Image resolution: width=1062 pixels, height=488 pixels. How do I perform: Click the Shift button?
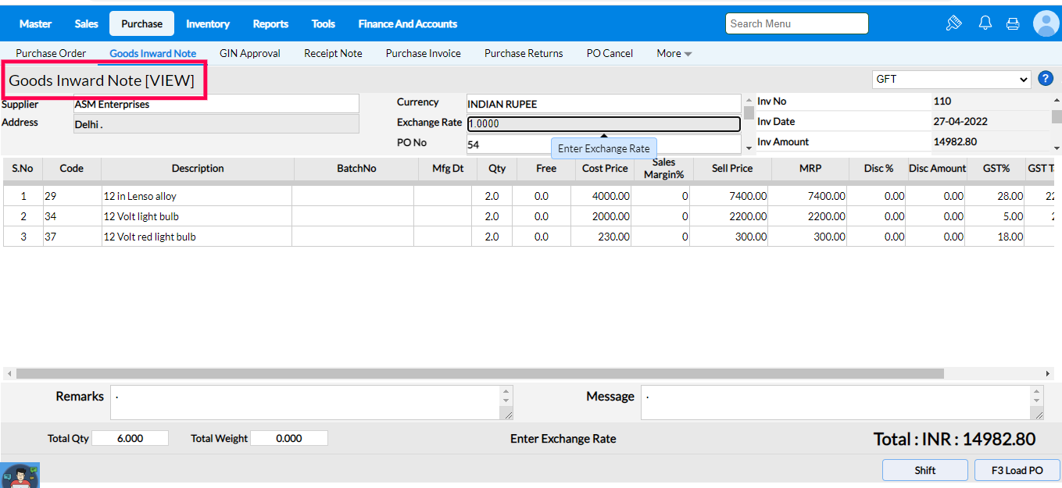[x=925, y=470]
